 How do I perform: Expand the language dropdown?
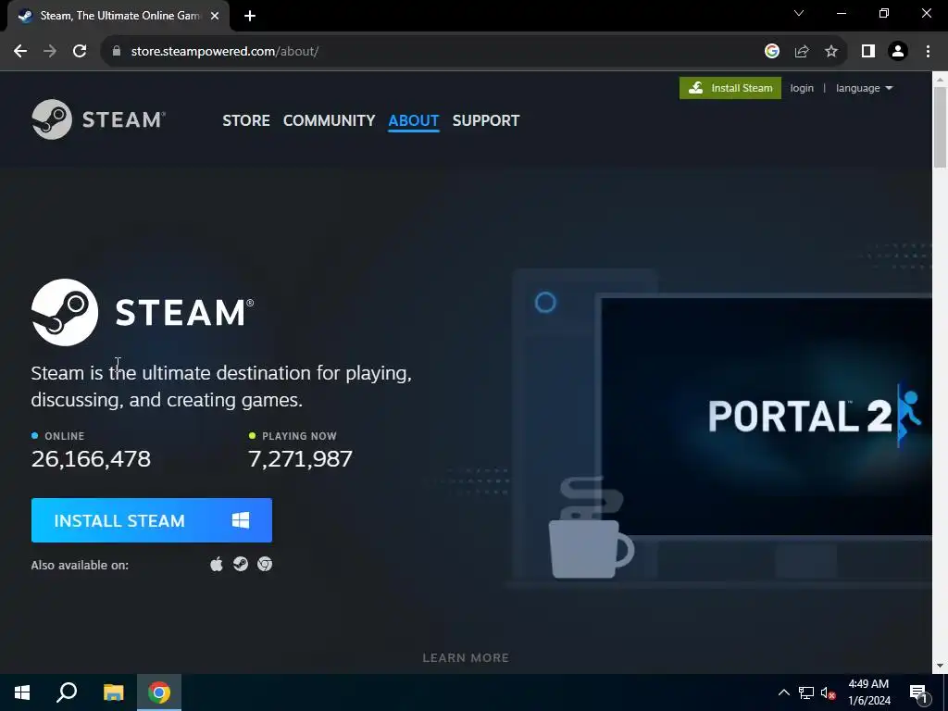864,88
